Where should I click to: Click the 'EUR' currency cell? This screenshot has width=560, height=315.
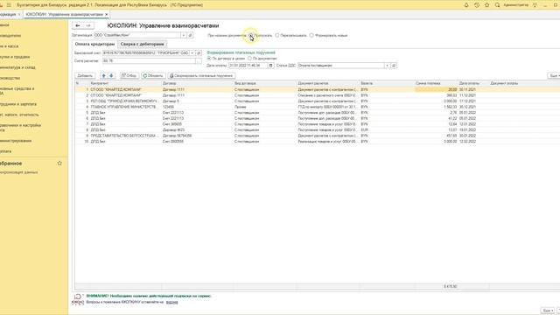[x=387, y=130]
